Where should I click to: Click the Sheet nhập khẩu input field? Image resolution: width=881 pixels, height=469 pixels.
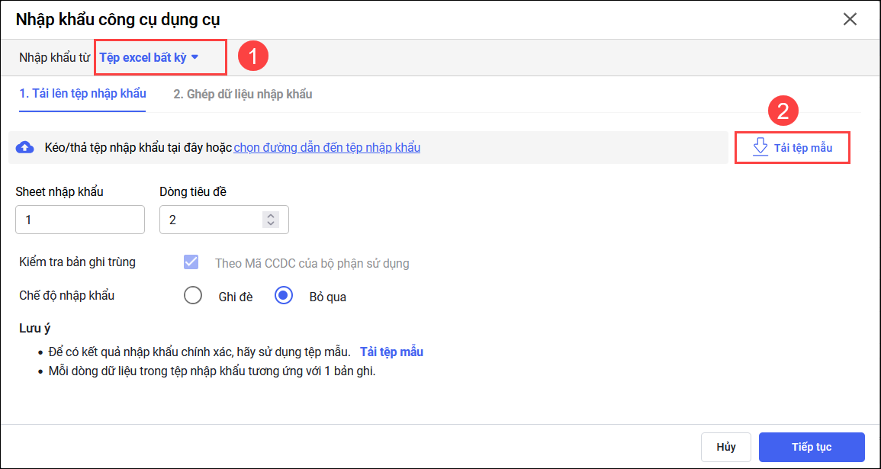(80, 220)
